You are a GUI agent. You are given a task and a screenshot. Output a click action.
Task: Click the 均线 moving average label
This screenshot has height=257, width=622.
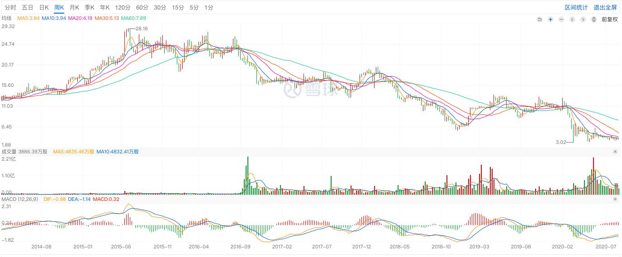[6, 18]
